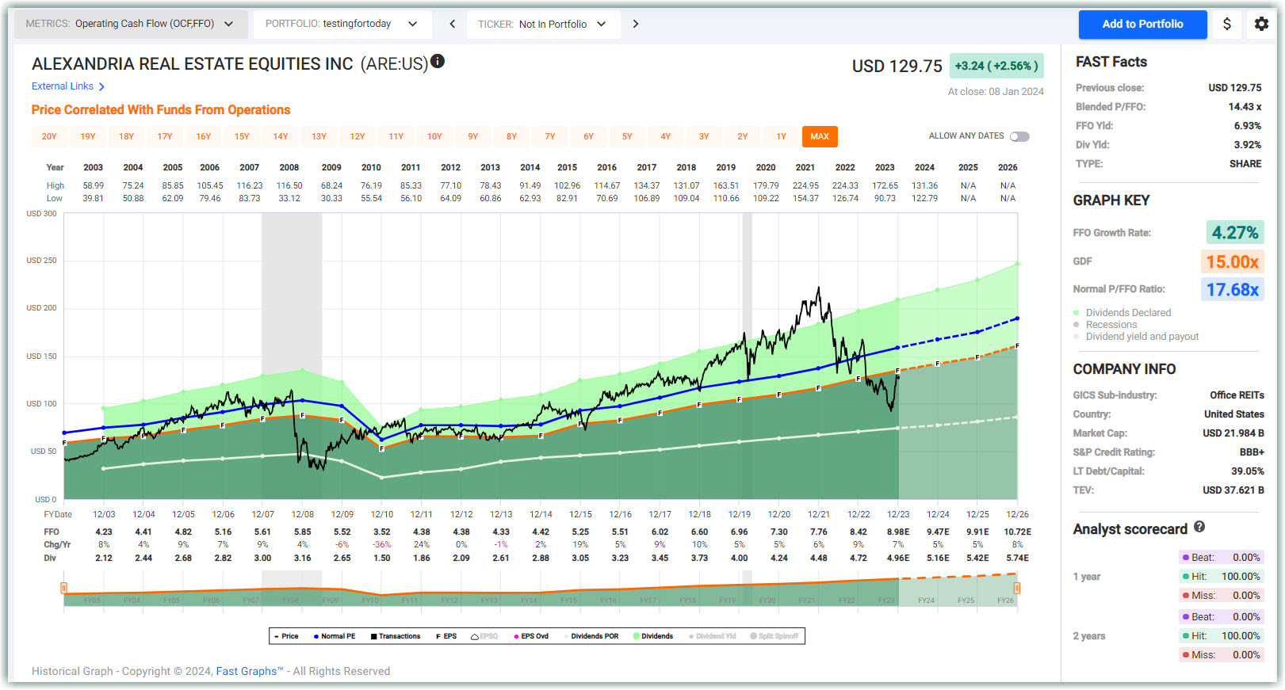The image size is (1285, 690).
Task: Pick the 7Y time range
Action: [x=550, y=136]
